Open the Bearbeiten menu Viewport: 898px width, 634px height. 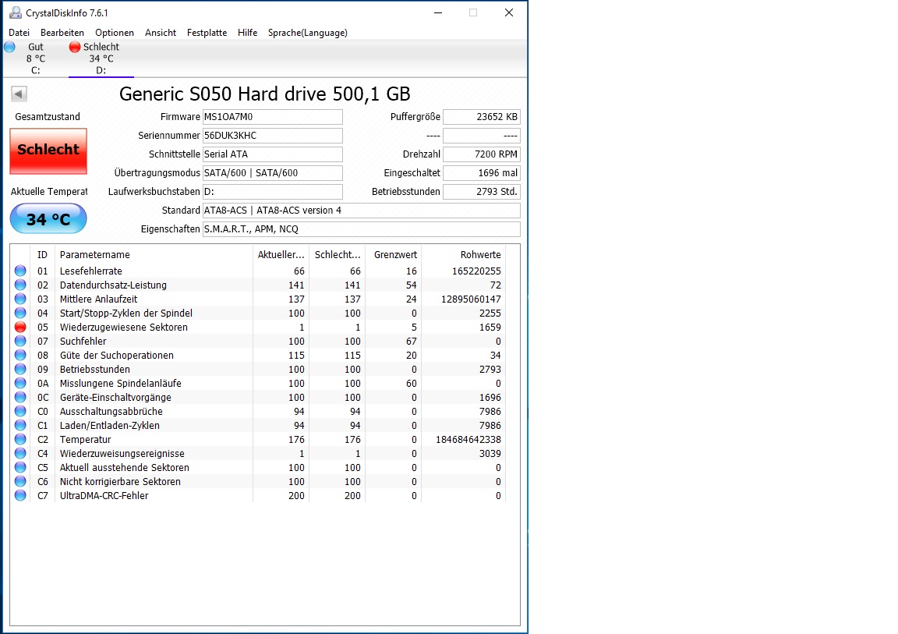tap(62, 33)
